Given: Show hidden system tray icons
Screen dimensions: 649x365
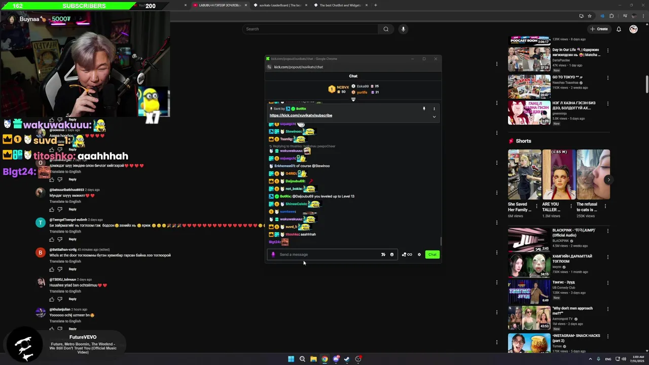Looking at the screenshot, I should tap(590, 359).
